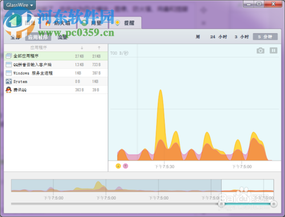Set the time range to 24 小时
This screenshot has height=217, width=285.
[x=218, y=36]
